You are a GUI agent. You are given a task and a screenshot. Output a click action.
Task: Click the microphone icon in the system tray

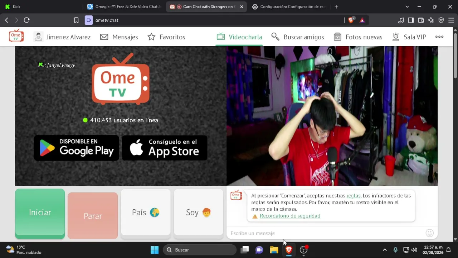(395, 250)
